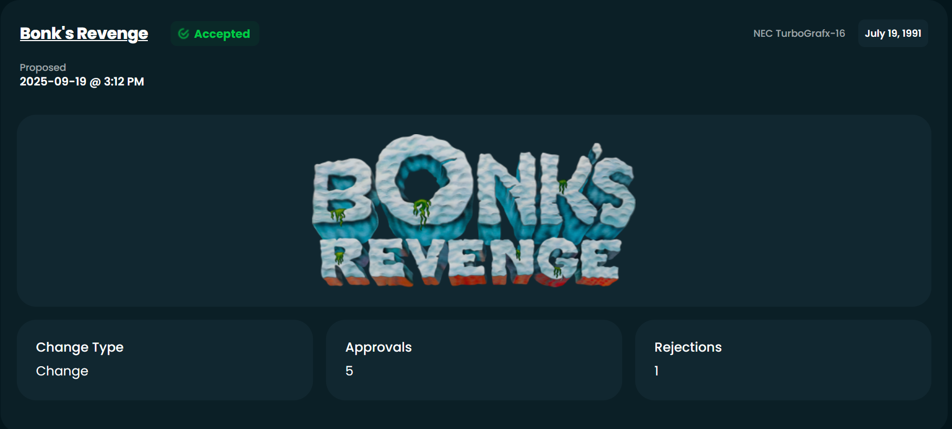Click the Change Type heading
Viewport: 952px width, 429px height.
point(80,347)
